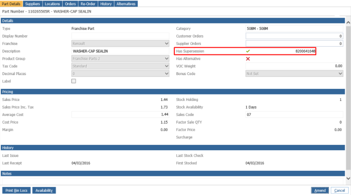Image resolution: width=351 pixels, height=195 pixels.
Task: Open the Availability button
Action: [44, 190]
